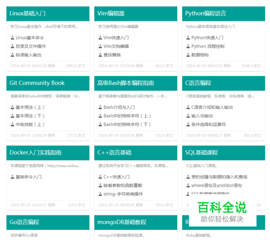Open the Vim编辑器 course header
270x240 pixels.
136,13
